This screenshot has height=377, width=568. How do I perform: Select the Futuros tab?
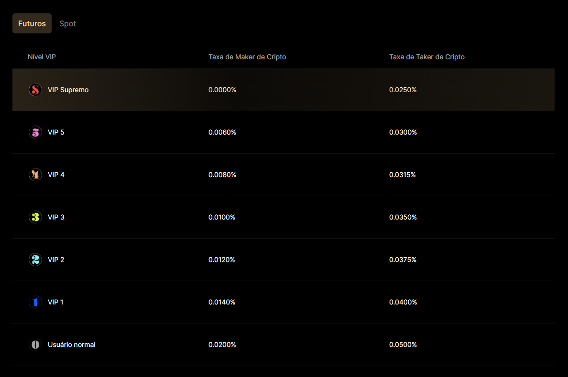[x=32, y=23]
